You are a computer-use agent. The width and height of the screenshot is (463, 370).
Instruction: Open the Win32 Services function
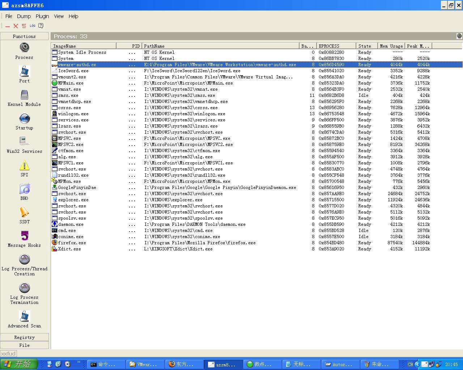tap(24, 145)
